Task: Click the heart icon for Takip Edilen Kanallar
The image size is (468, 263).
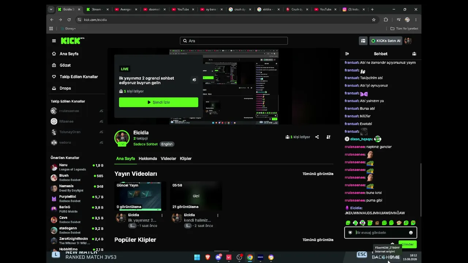Action: (54, 77)
